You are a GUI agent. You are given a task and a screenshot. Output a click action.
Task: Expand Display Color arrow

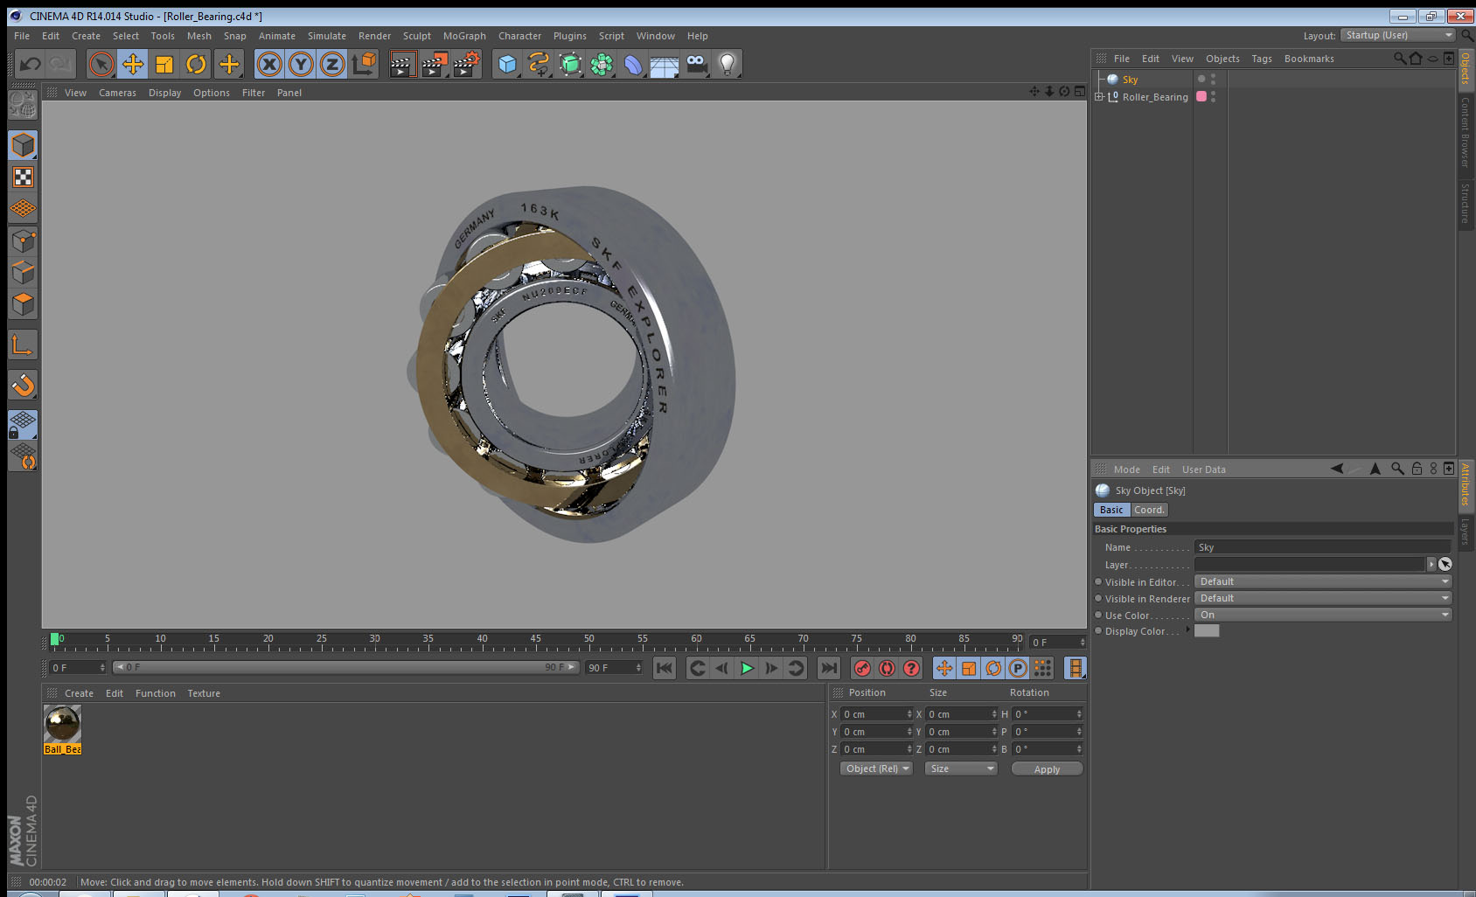1187,630
